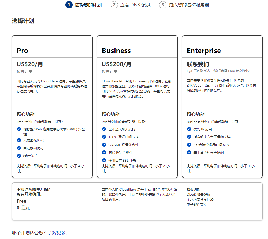This screenshot has width=268, height=239.
Task: Click 按月计费 under Business price
Action: pos(110,71)
